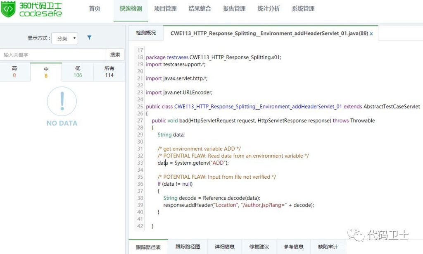Type in the 输入关键字 keyword field
Image resolution: width=423 pixels, height=254 pixels.
53,55
